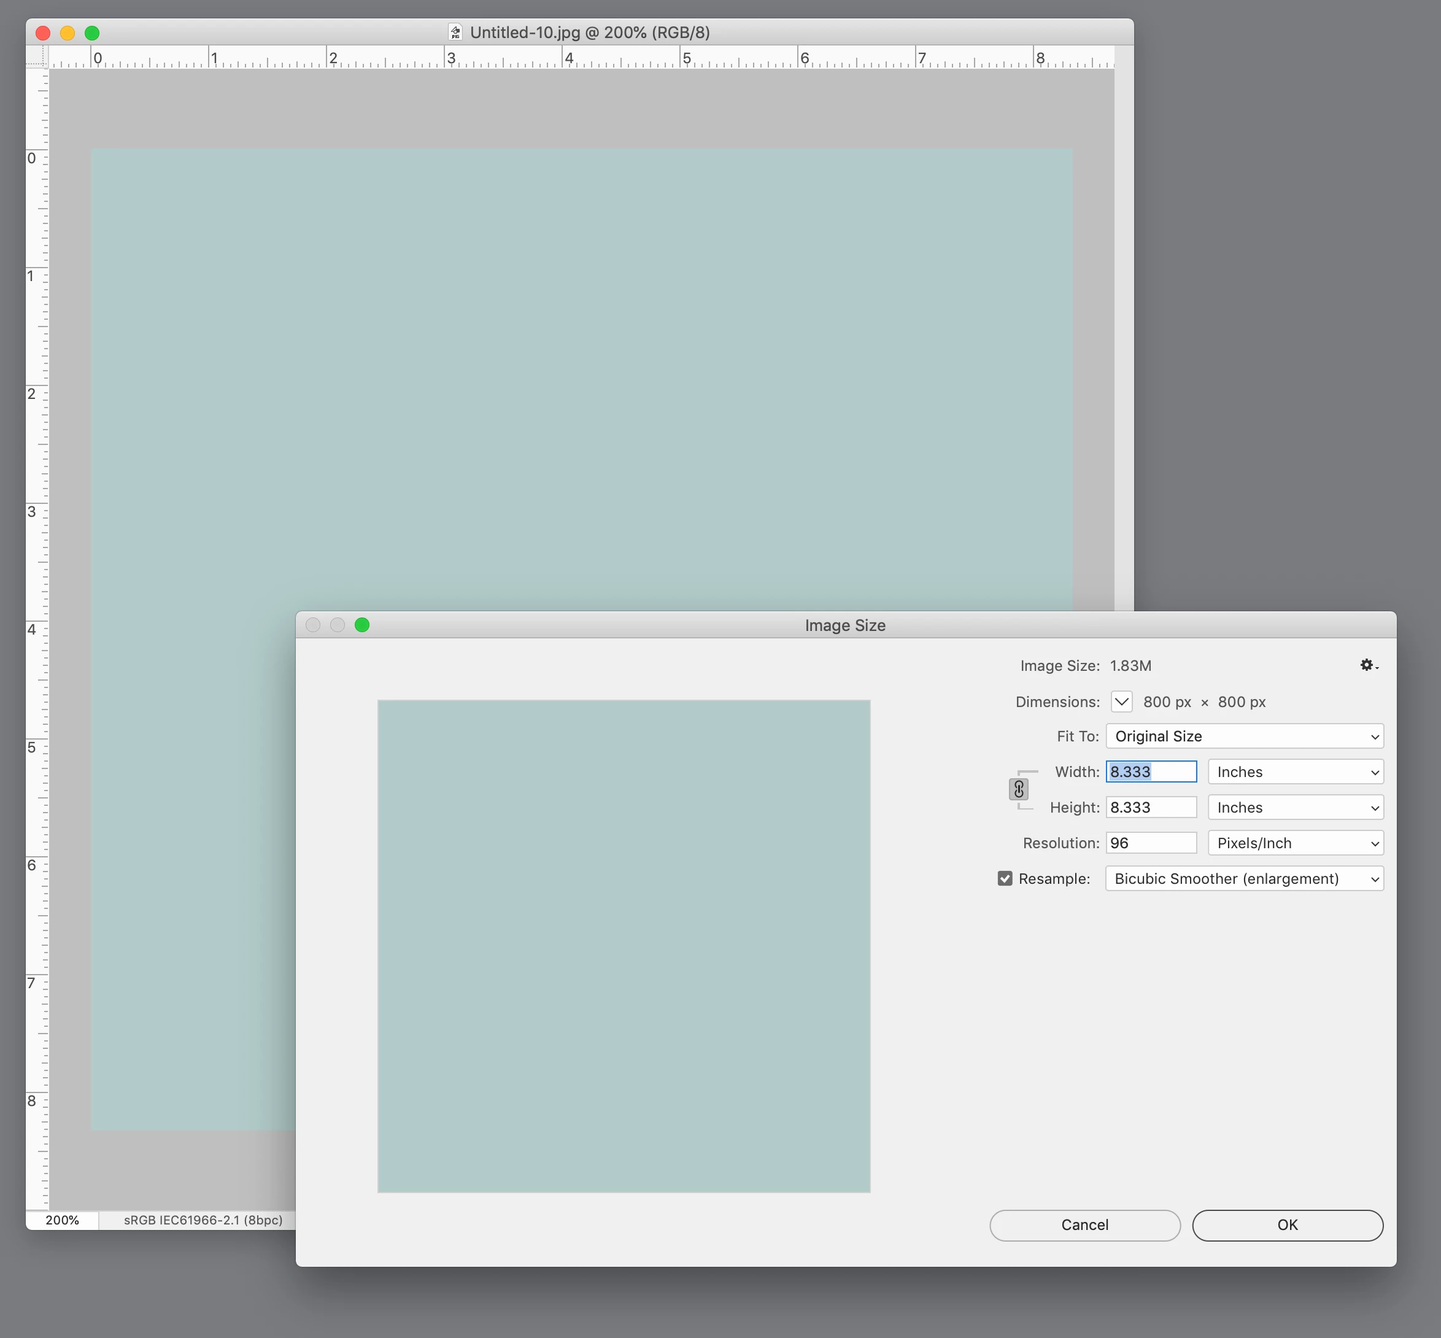
Task: Uncheck the Resample checkbox
Action: pyautogui.click(x=1005, y=878)
